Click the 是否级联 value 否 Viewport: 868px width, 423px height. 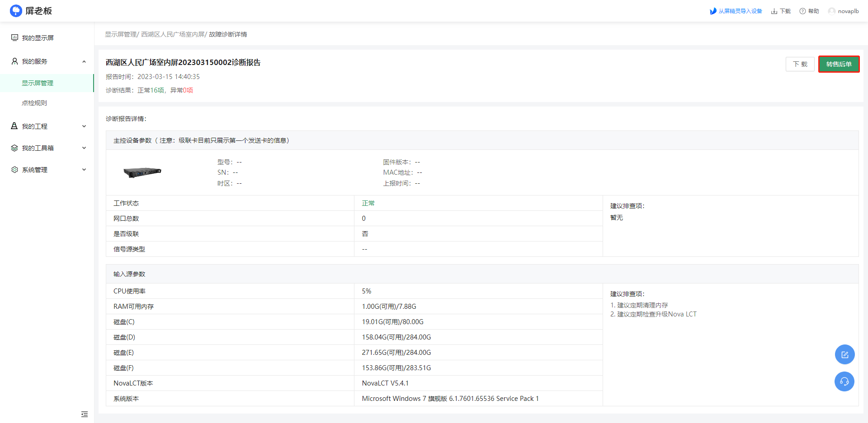365,234
